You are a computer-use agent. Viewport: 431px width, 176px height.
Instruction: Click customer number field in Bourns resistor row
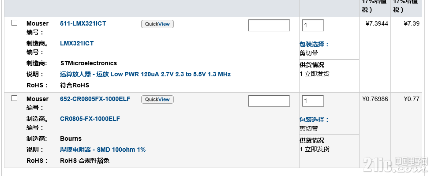(x=269, y=101)
